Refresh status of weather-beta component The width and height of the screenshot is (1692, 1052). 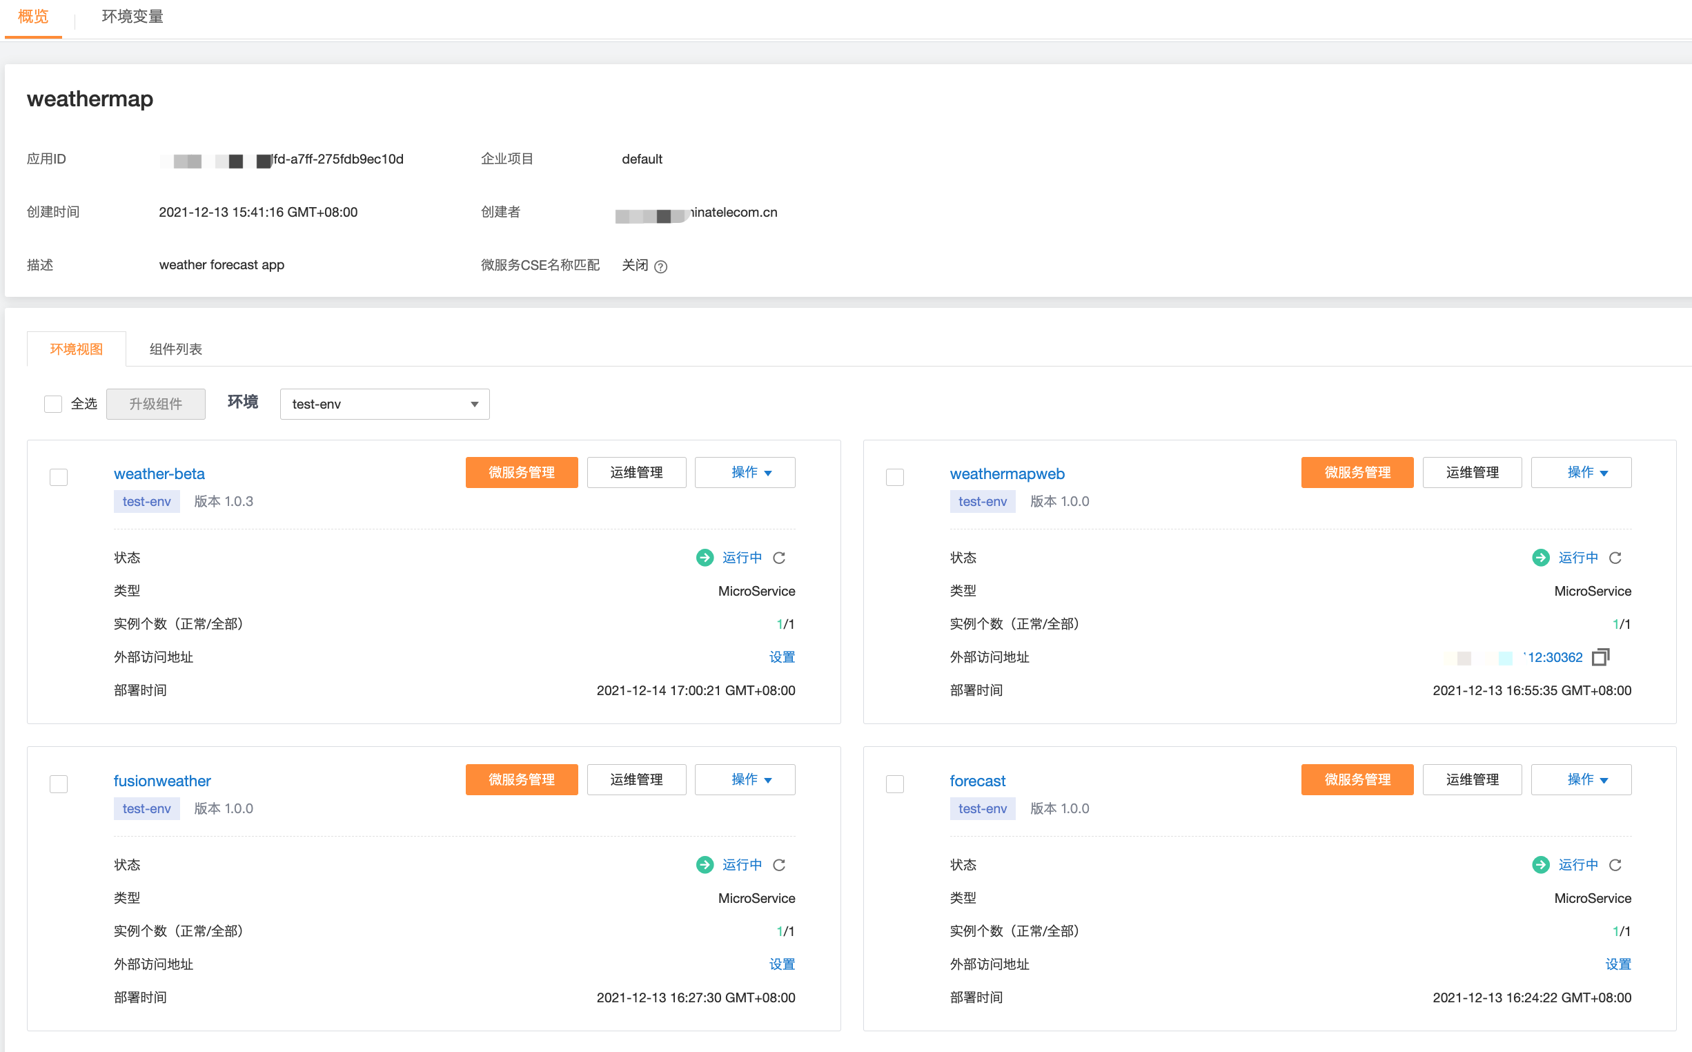[779, 558]
